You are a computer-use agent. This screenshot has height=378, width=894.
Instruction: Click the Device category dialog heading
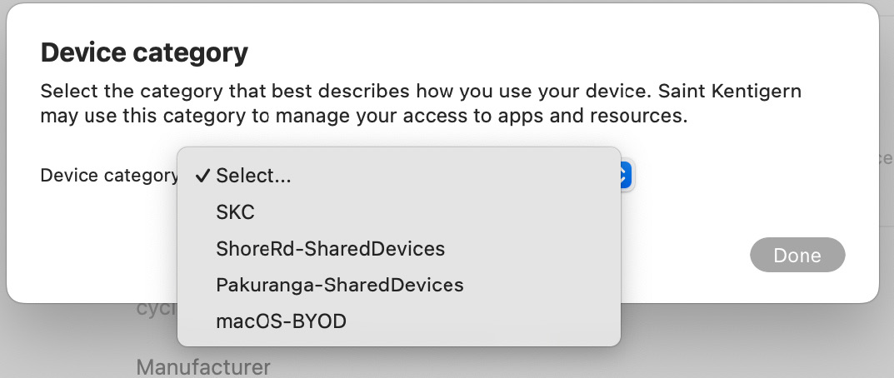[144, 52]
